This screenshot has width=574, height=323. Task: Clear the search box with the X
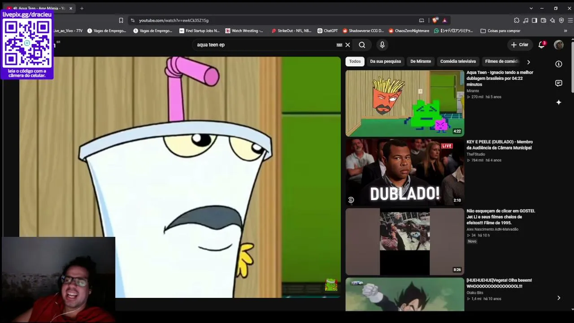click(348, 45)
